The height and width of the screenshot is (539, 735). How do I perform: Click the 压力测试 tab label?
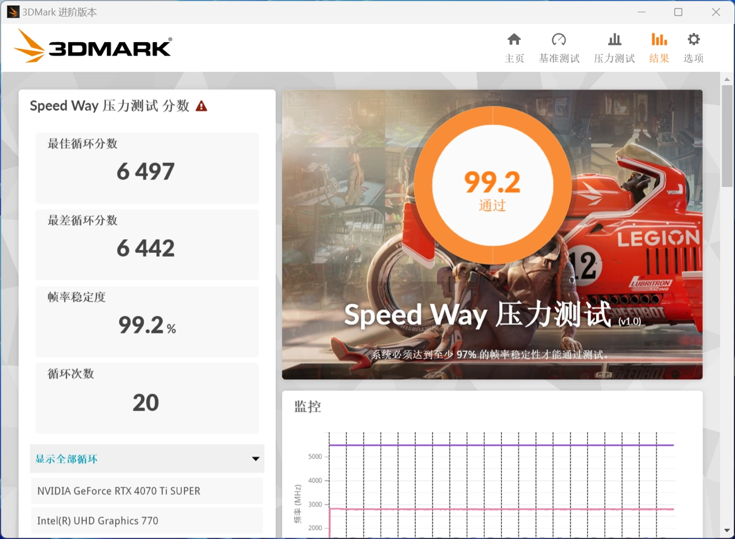tap(614, 58)
